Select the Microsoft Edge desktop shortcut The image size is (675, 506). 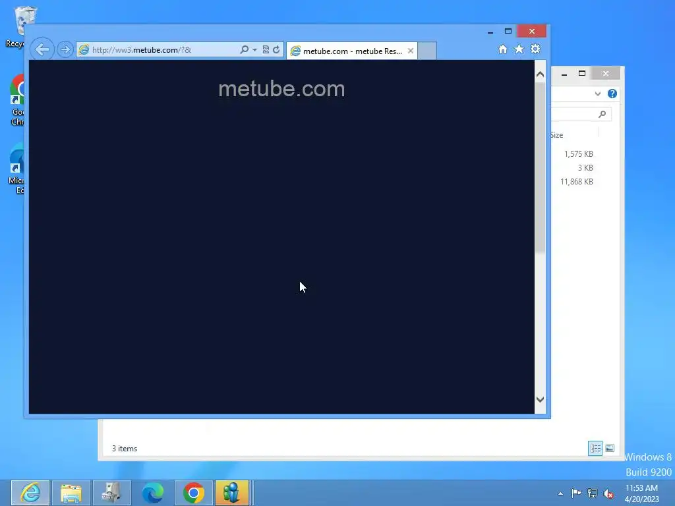tap(17, 169)
